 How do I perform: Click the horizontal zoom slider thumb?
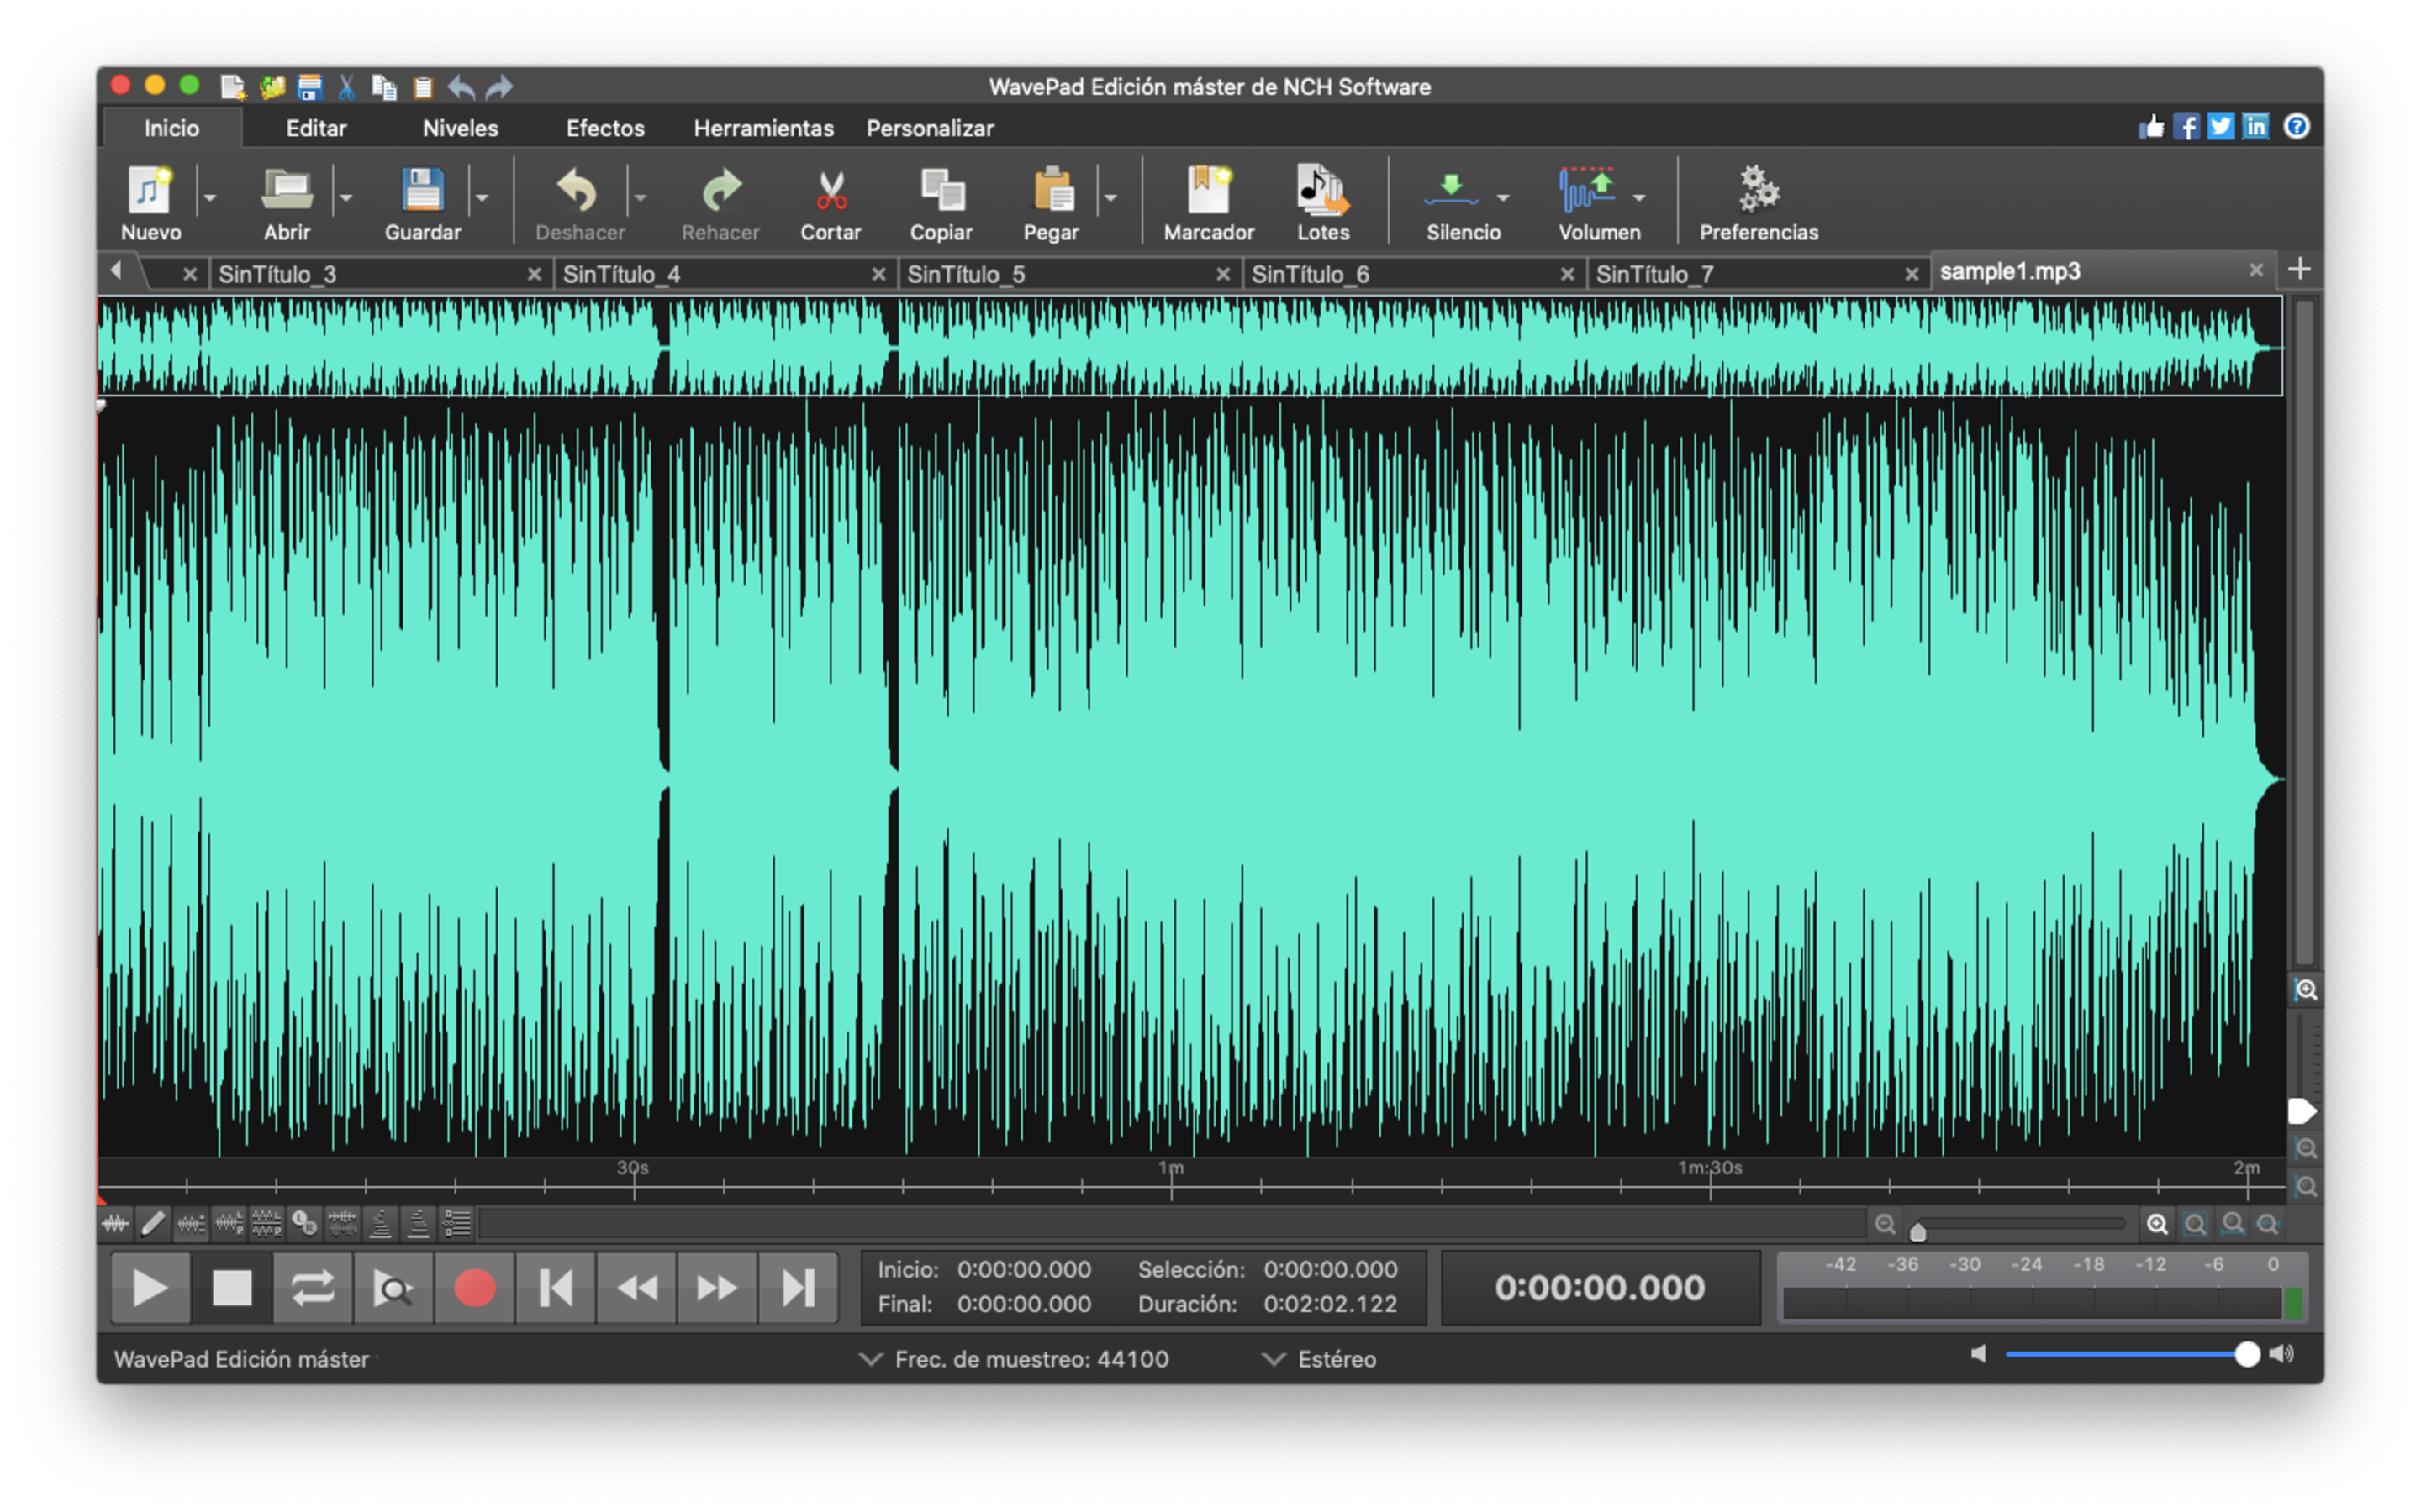(1917, 1231)
